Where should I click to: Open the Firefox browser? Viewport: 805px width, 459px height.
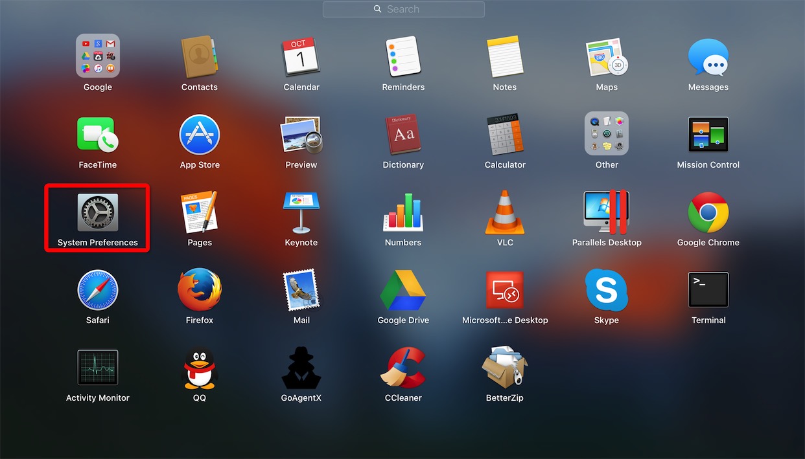click(x=200, y=289)
